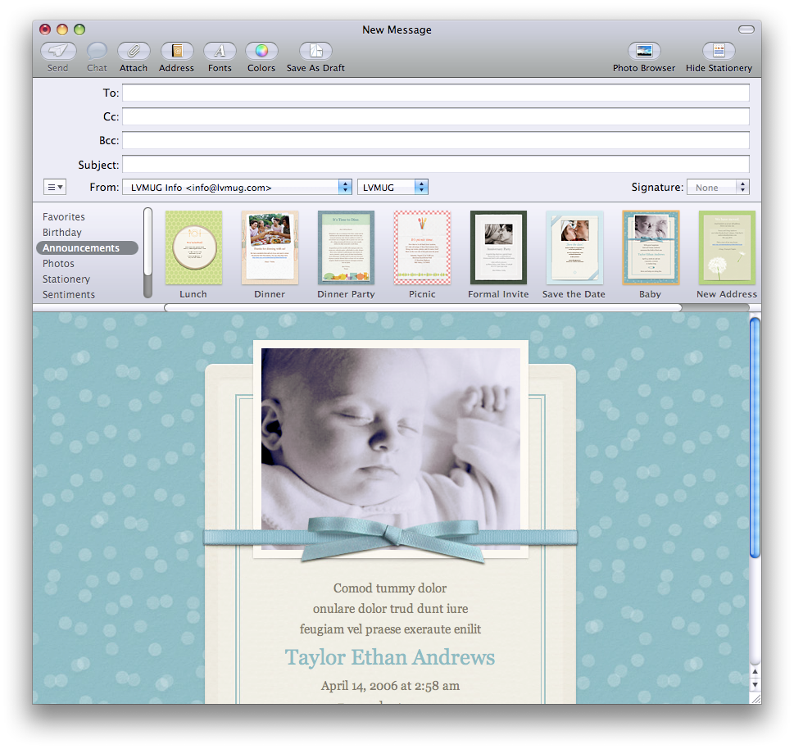
Task: Open the Address panel icon
Action: pyautogui.click(x=176, y=49)
